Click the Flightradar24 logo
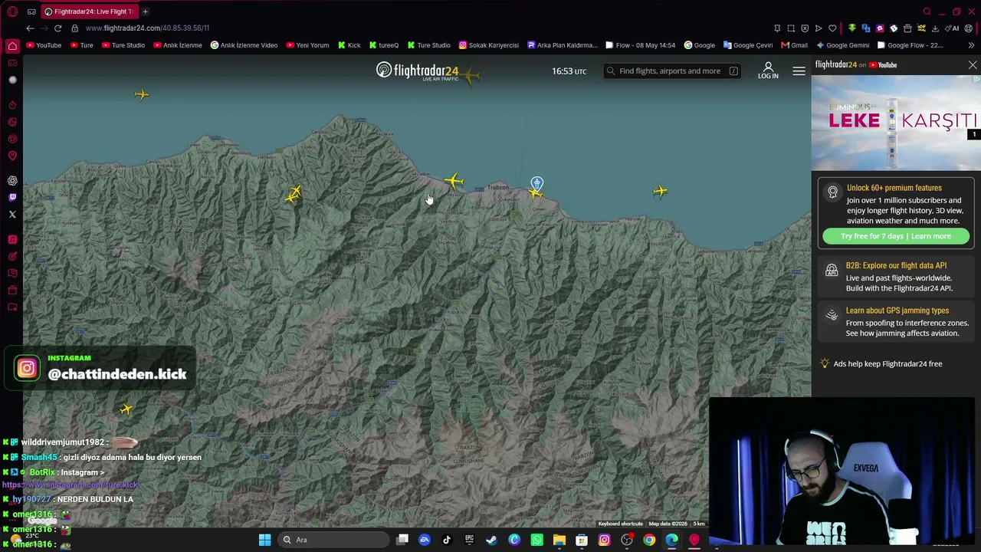Image resolution: width=981 pixels, height=552 pixels. tap(417, 71)
